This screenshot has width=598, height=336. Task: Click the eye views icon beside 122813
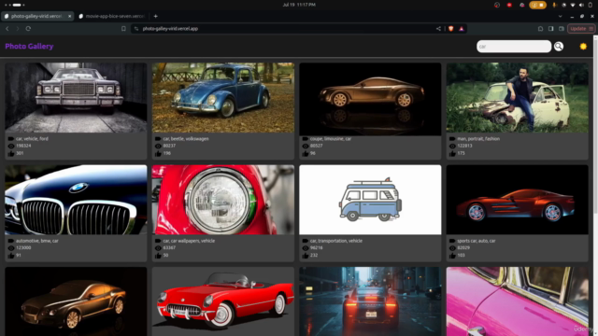[x=452, y=146]
